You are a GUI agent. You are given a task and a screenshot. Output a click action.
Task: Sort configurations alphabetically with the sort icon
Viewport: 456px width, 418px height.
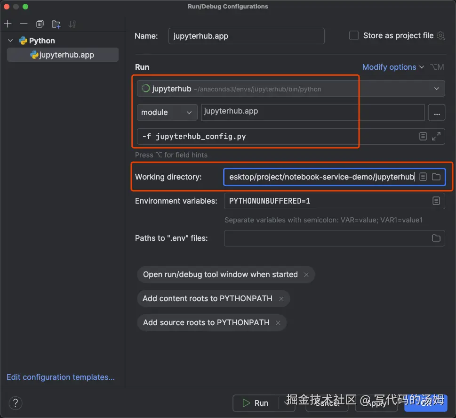pos(72,24)
